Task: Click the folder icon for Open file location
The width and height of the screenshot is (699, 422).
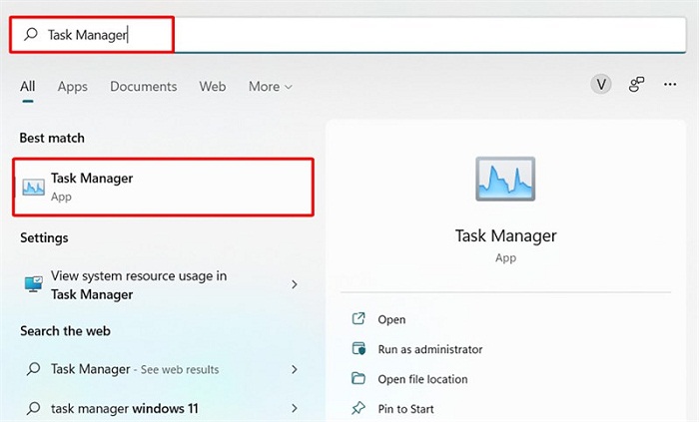Action: tap(358, 378)
